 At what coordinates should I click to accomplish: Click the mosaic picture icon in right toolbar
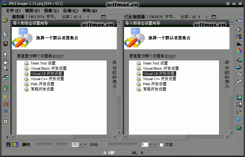239,98
